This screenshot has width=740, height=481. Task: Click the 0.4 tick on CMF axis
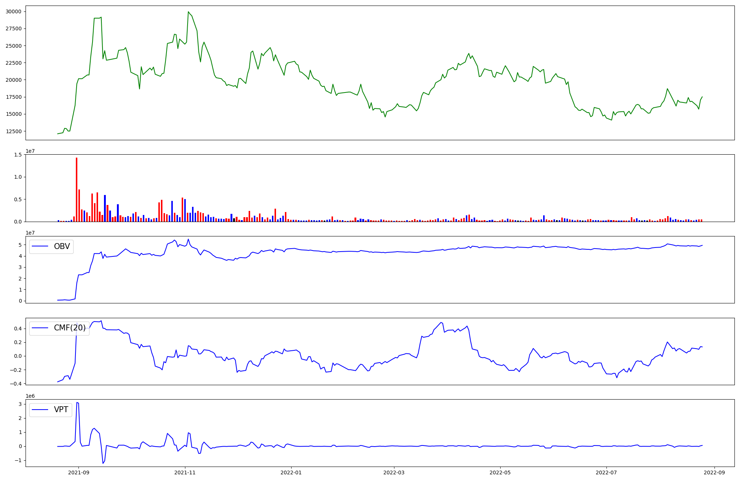18,329
